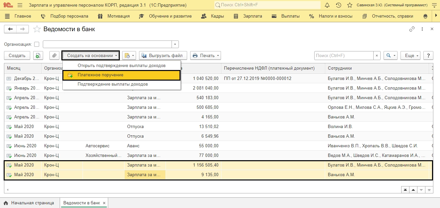Select Платежное поручение menu item

(100, 75)
